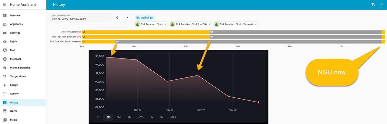Click the Tick Tock Next Block row label
The image size is (387, 124).
[71, 32]
